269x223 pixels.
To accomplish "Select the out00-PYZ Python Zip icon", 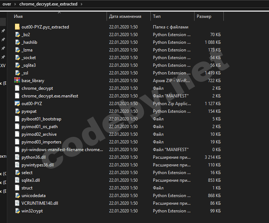I will coord(17,103).
